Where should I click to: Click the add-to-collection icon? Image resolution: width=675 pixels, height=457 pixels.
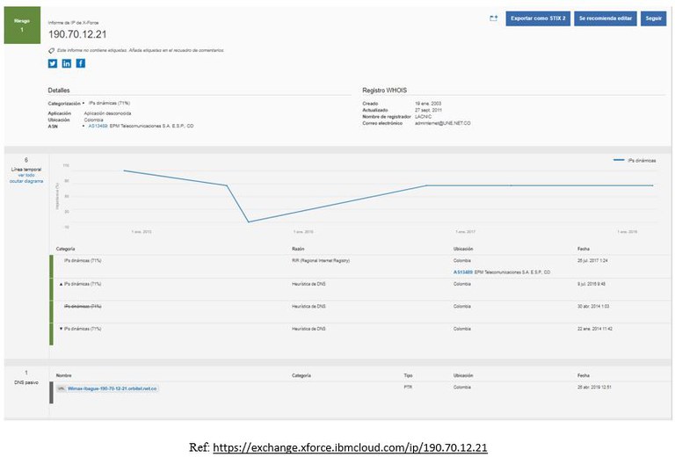tap(494, 18)
